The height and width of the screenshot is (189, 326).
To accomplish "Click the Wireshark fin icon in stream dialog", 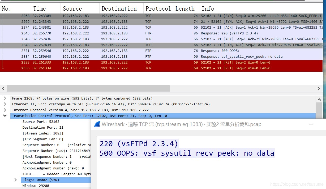I will point(97,124).
